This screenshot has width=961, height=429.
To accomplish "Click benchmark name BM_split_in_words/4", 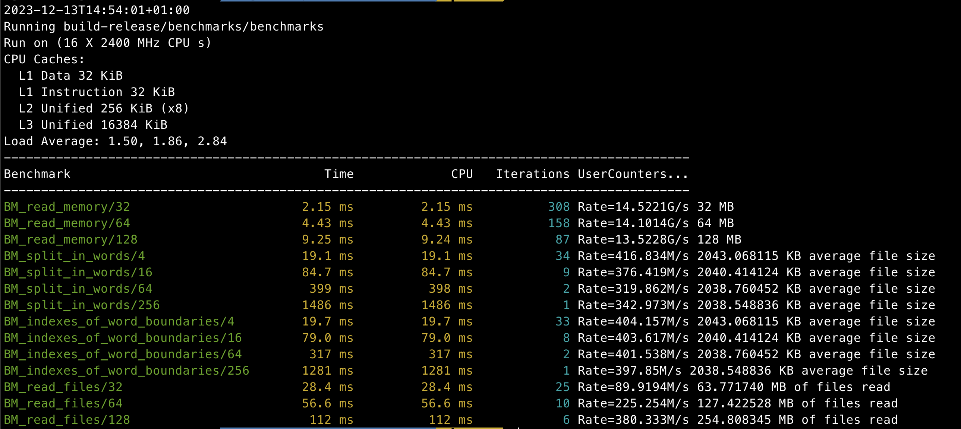I will pos(74,256).
